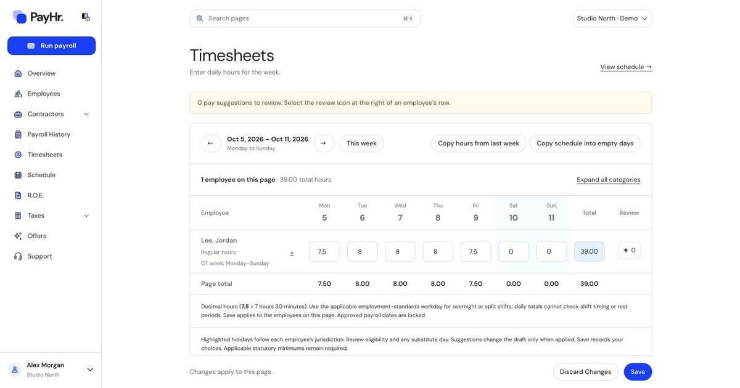Go to previous week arrow
Viewport: 740px width, 388px height.
211,143
